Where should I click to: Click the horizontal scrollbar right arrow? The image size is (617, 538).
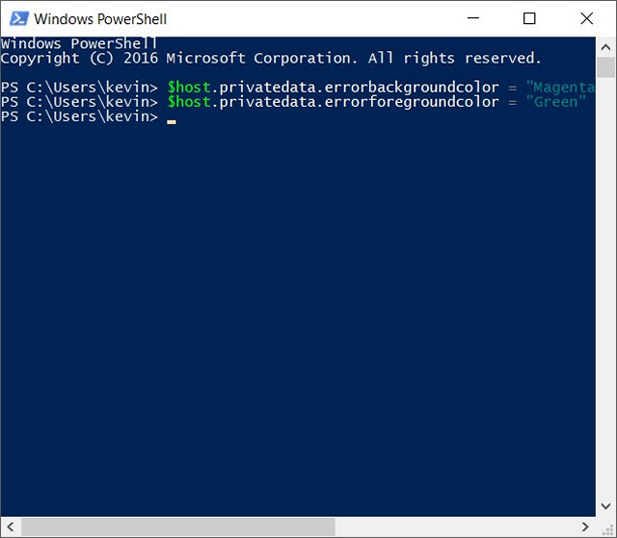[x=585, y=526]
